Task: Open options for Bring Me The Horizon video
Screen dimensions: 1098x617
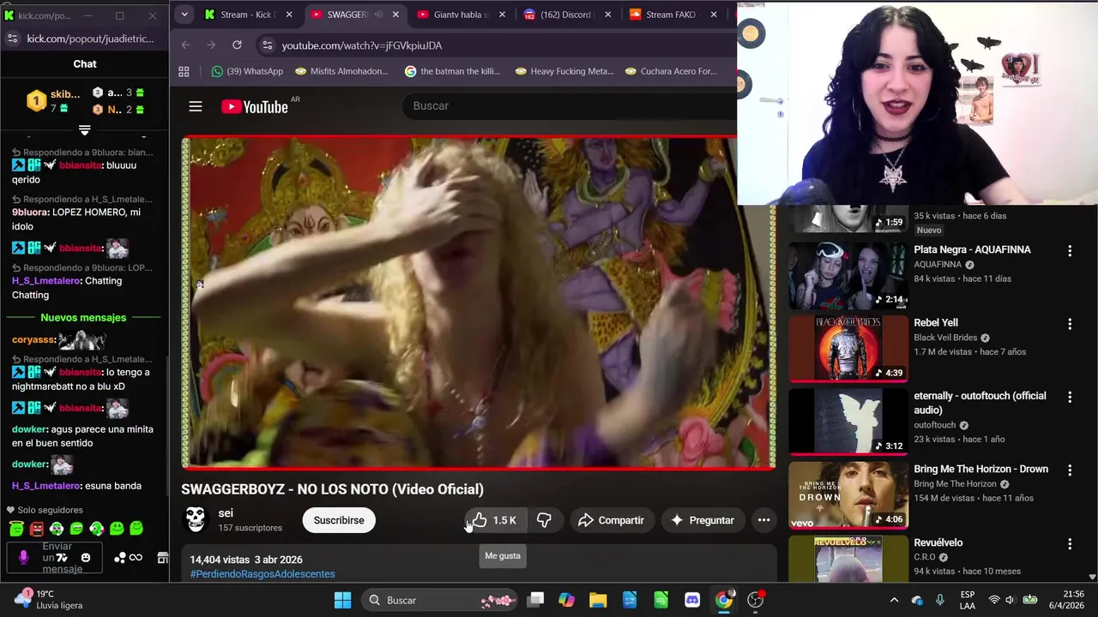Action: pos(1069,470)
